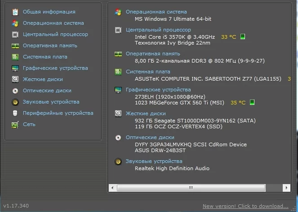Click New version! Click to download link
This screenshot has width=298, height=212.
tap(245, 206)
